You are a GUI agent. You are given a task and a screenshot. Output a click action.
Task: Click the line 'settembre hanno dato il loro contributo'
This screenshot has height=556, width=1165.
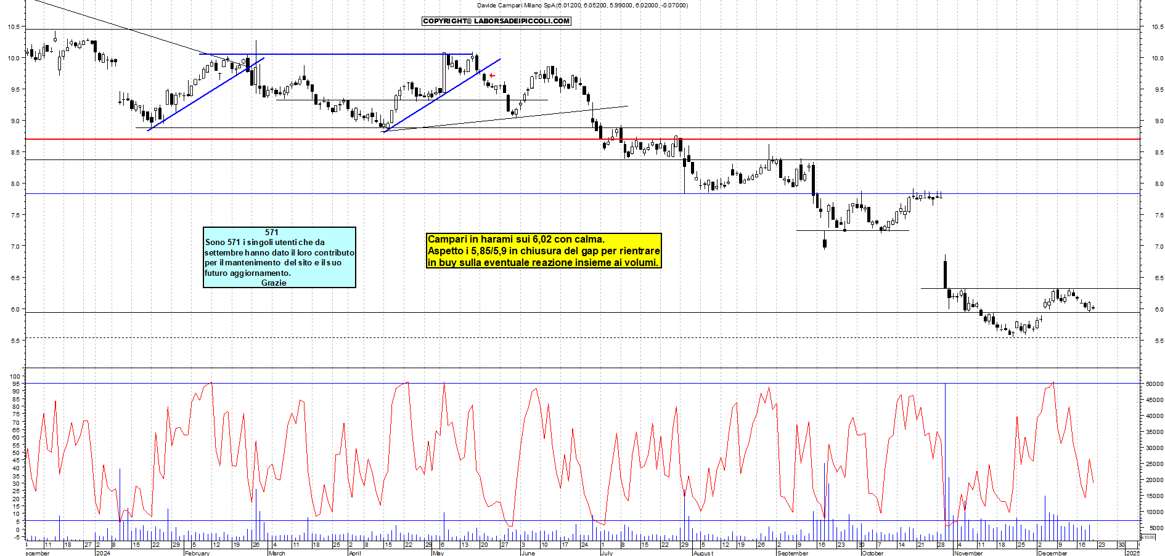[280, 252]
